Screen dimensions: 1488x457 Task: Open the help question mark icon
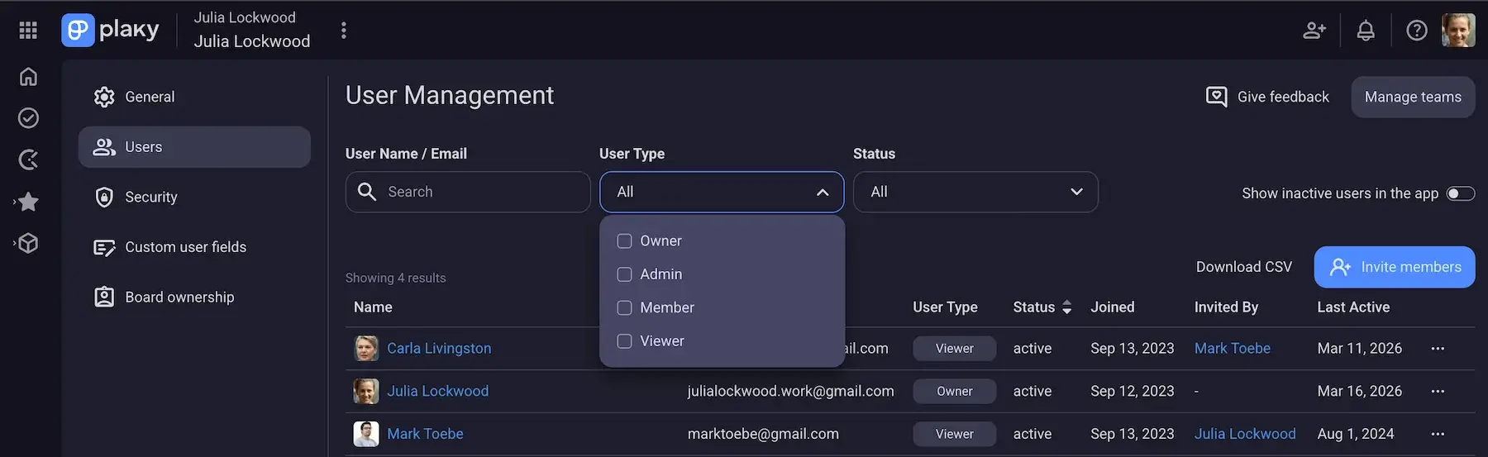(1417, 31)
